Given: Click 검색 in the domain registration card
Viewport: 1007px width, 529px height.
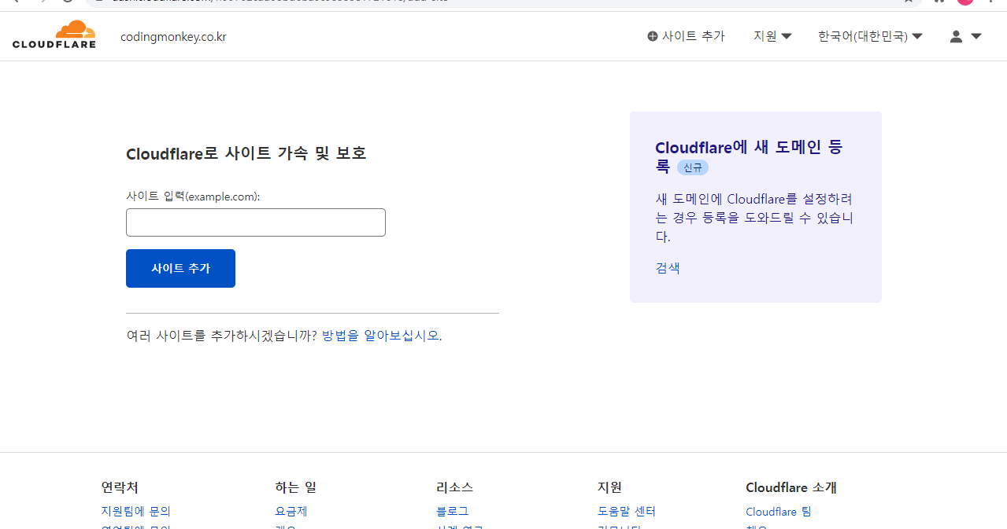Looking at the screenshot, I should (x=668, y=268).
